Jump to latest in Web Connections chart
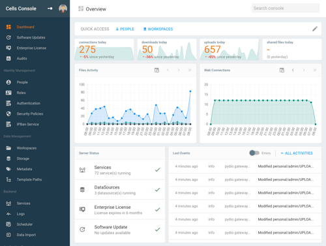Screen dimensions: 326x246 coord(315,70)
